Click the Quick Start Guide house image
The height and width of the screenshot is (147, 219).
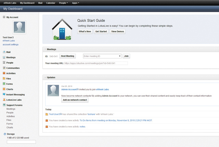tap(62, 29)
